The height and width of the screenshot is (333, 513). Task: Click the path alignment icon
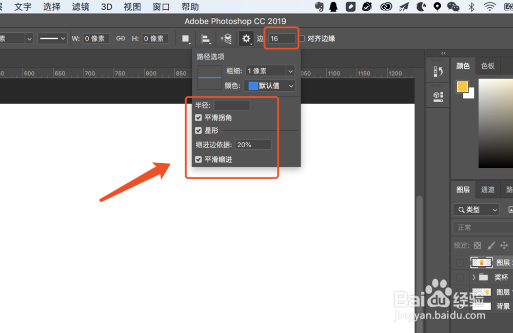click(x=206, y=38)
